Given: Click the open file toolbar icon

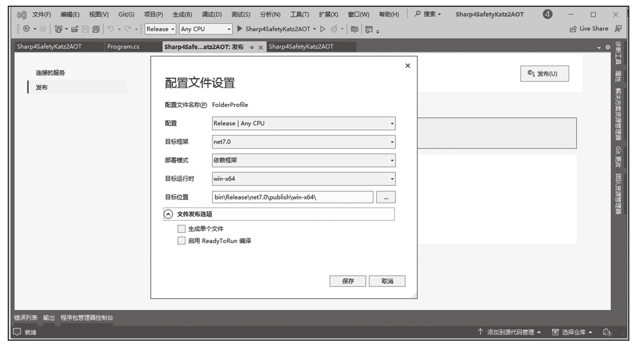Looking at the screenshot, I should [74, 29].
